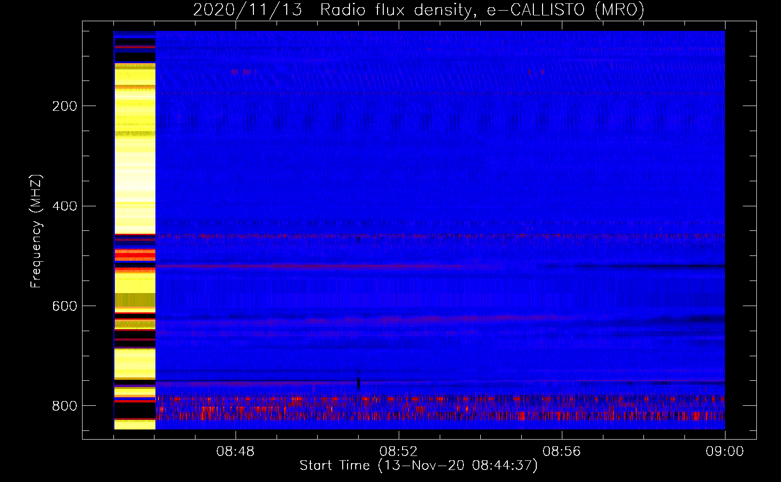Click the 200 frequency tick label
Viewport: 781px width, 482px height.
coord(65,106)
